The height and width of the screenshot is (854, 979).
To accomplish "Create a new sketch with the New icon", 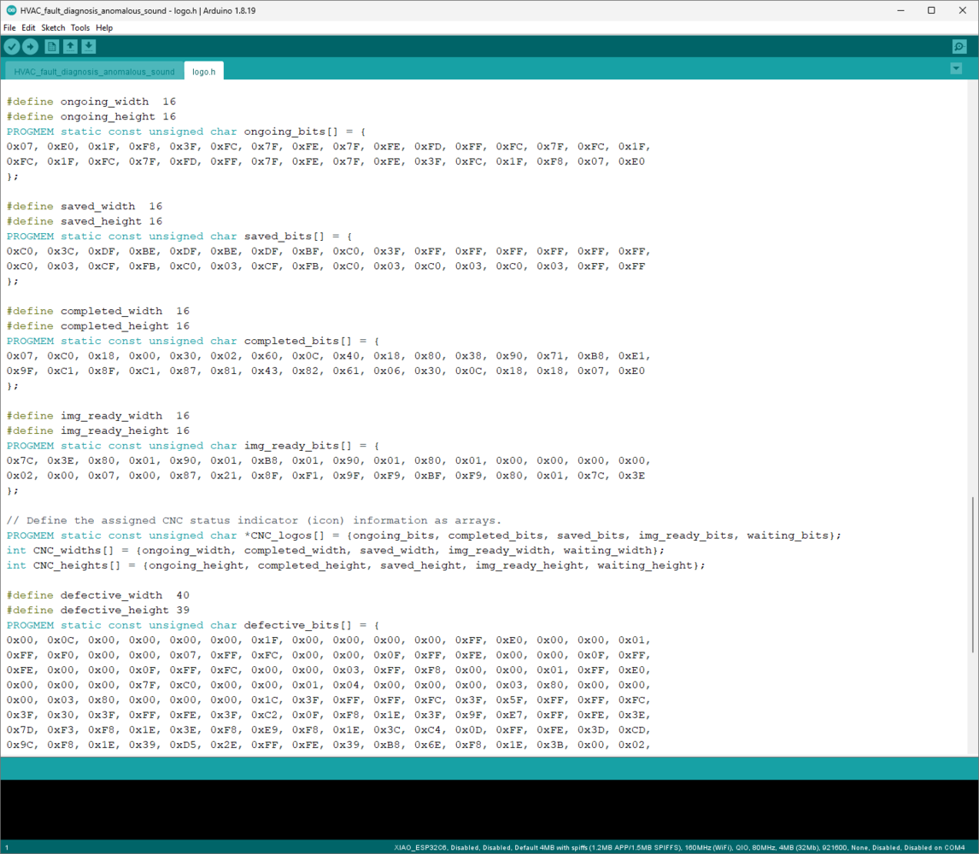I will pyautogui.click(x=52, y=46).
